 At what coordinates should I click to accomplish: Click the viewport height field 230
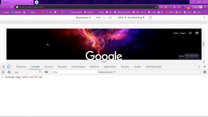pyautogui.click(x=110, y=18)
